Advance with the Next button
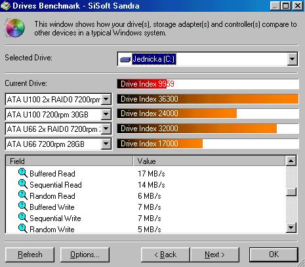This screenshot has height=267, width=305. pos(214,255)
